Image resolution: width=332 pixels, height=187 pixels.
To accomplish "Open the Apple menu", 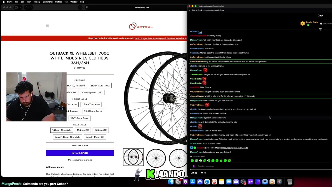I will tap(3, 2).
